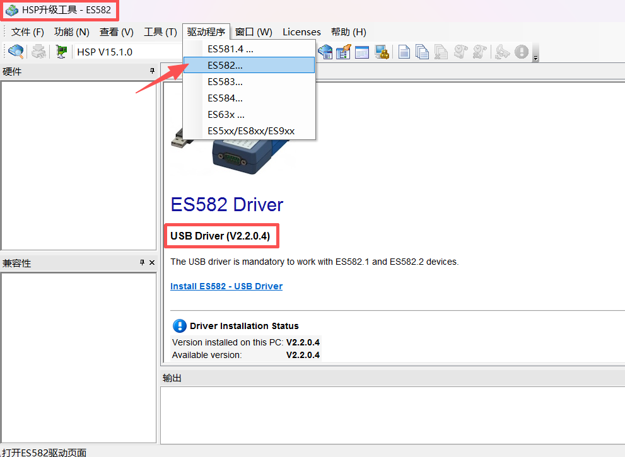Click the grayed-out key toolbar icon
The height and width of the screenshot is (457, 625).
[x=502, y=52]
